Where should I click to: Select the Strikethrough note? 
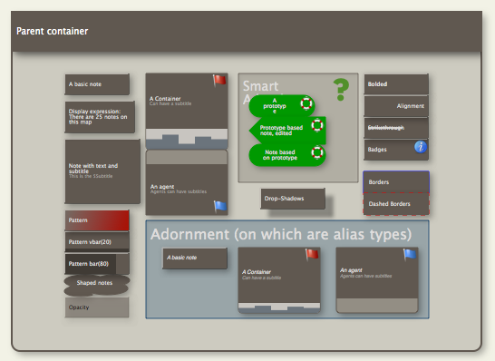pyautogui.click(x=396, y=128)
